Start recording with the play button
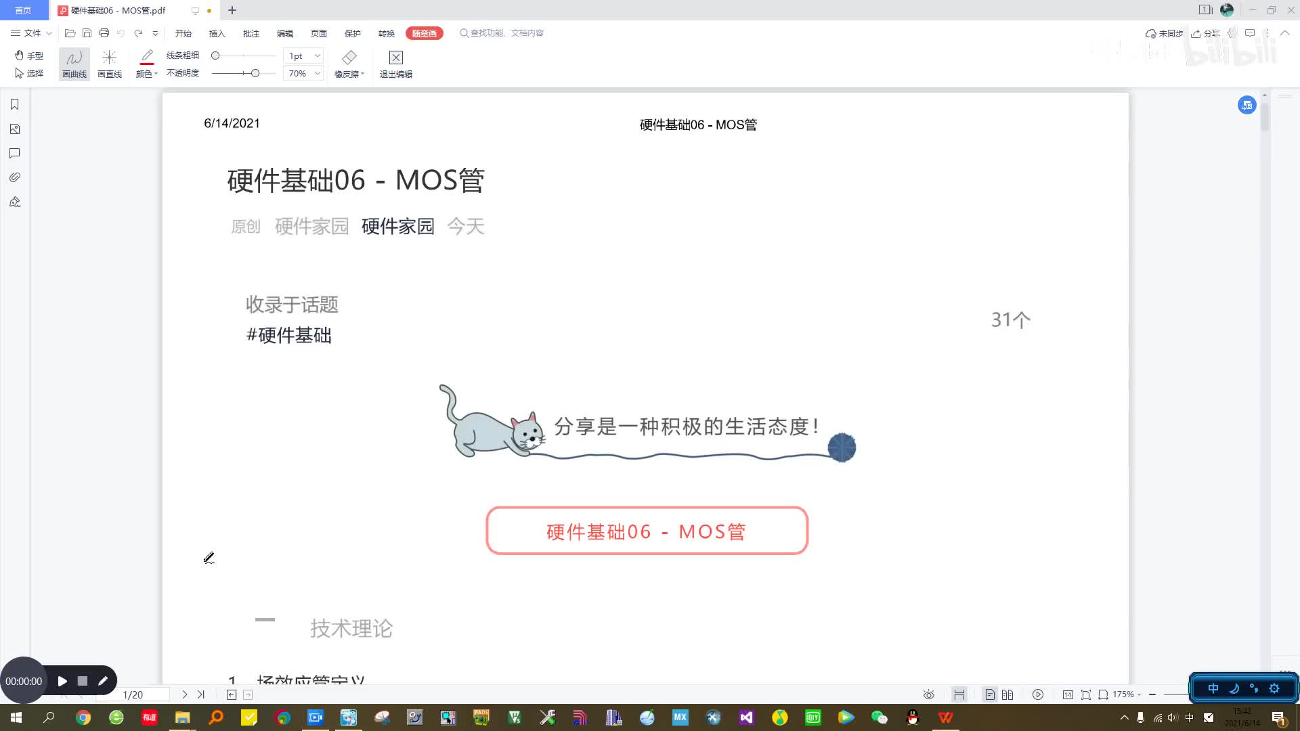The image size is (1300, 731). (x=62, y=681)
